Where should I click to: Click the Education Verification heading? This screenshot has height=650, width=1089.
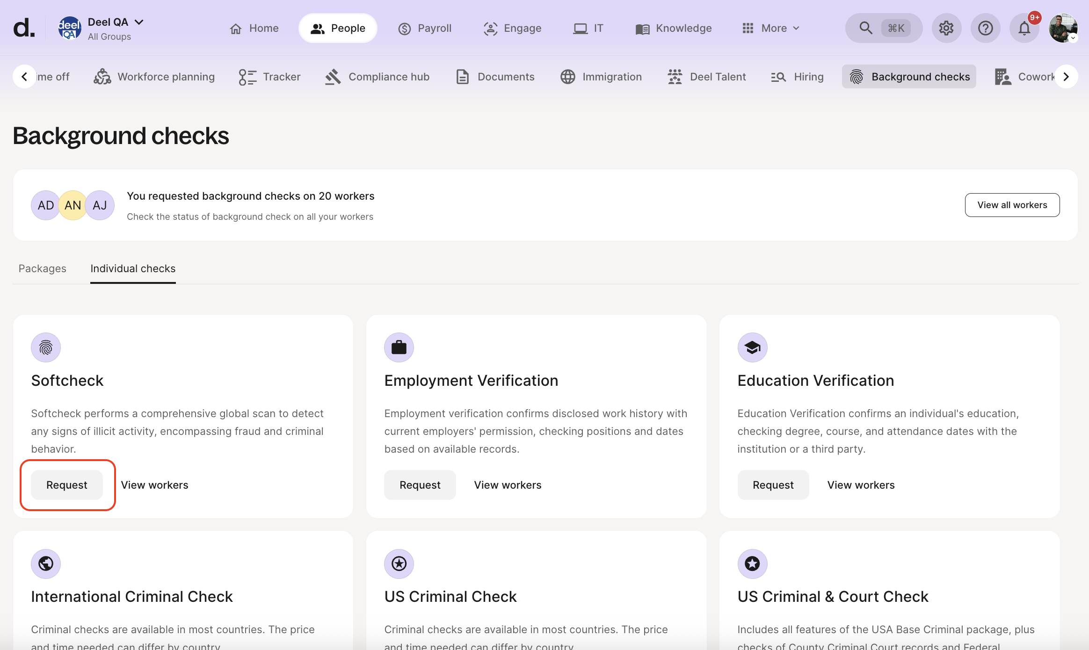(x=816, y=381)
